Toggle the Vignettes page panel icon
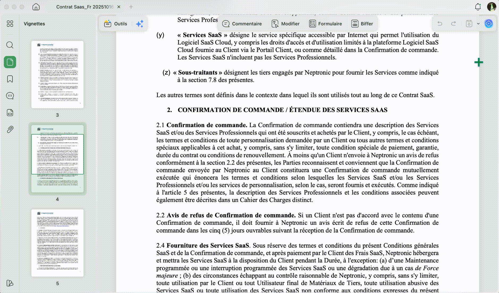This screenshot has height=293, width=499. [x=10, y=62]
